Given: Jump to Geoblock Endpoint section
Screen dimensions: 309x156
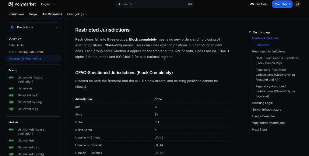Looking at the screenshot, I should (265, 38).
